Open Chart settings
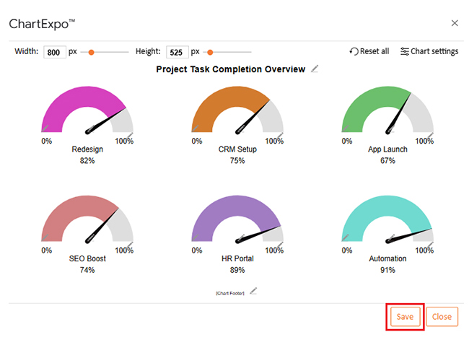This screenshot has height=345, width=469. click(x=429, y=52)
